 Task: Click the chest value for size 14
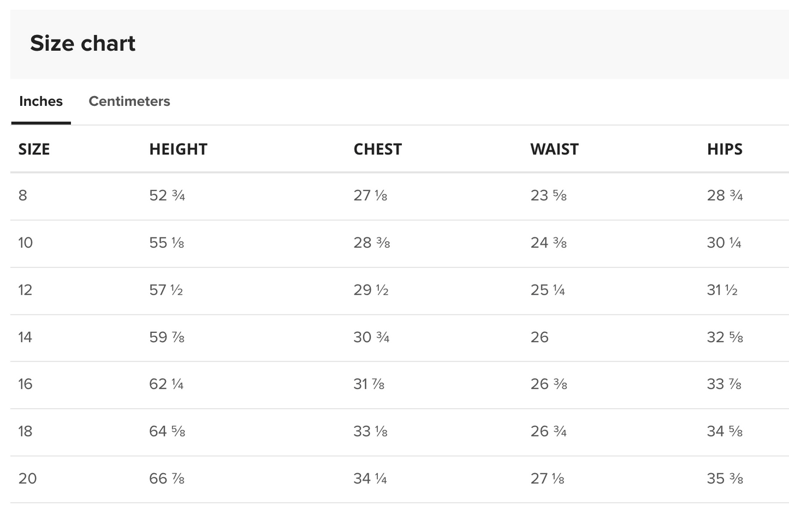[x=371, y=337]
